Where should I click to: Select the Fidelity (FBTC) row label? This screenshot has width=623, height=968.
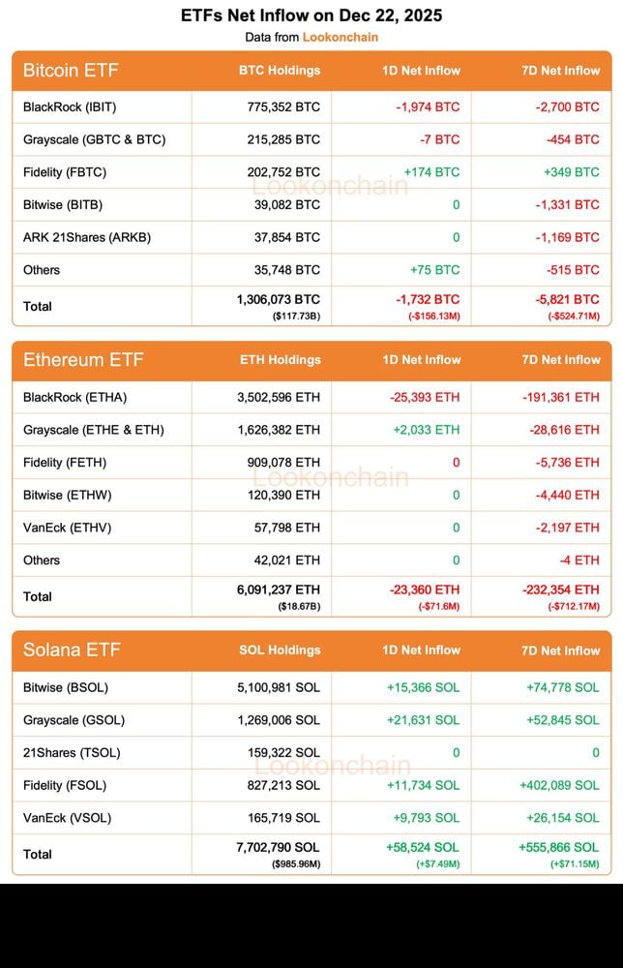click(65, 172)
